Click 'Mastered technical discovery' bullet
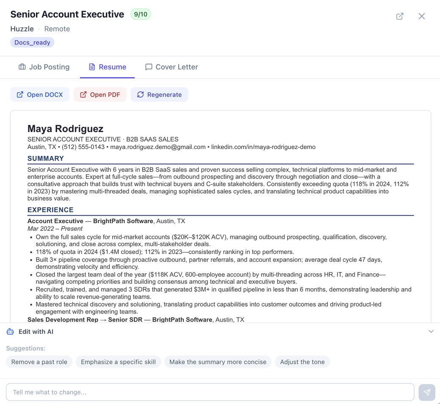440x404 pixels. (x=208, y=308)
